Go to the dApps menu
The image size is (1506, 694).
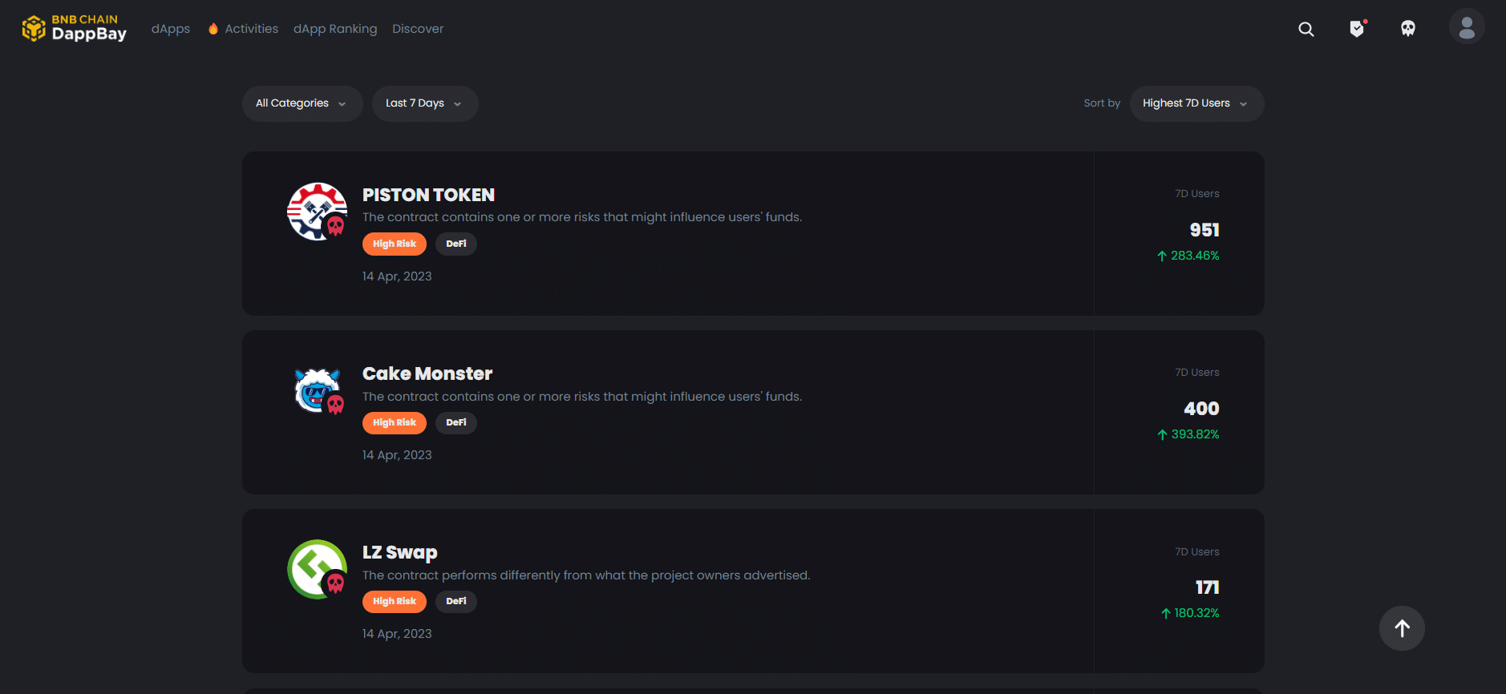(x=171, y=29)
